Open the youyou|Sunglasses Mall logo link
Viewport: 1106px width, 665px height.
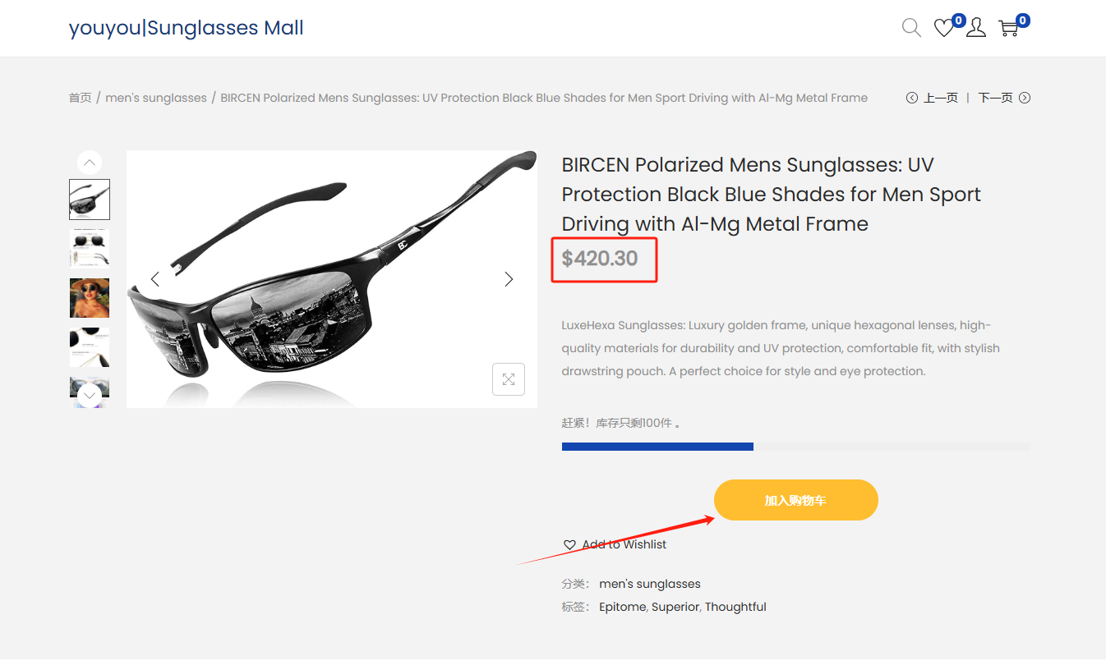coord(187,28)
